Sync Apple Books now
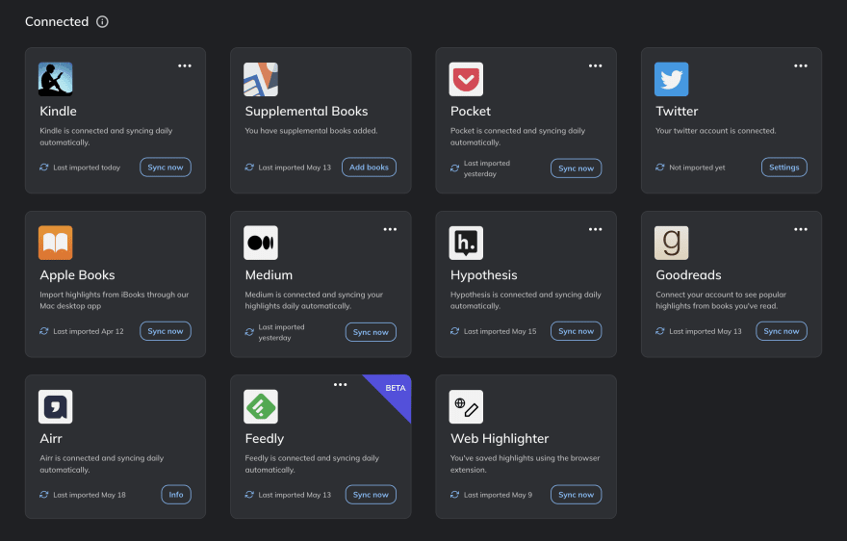Image resolution: width=847 pixels, height=541 pixels. point(166,331)
